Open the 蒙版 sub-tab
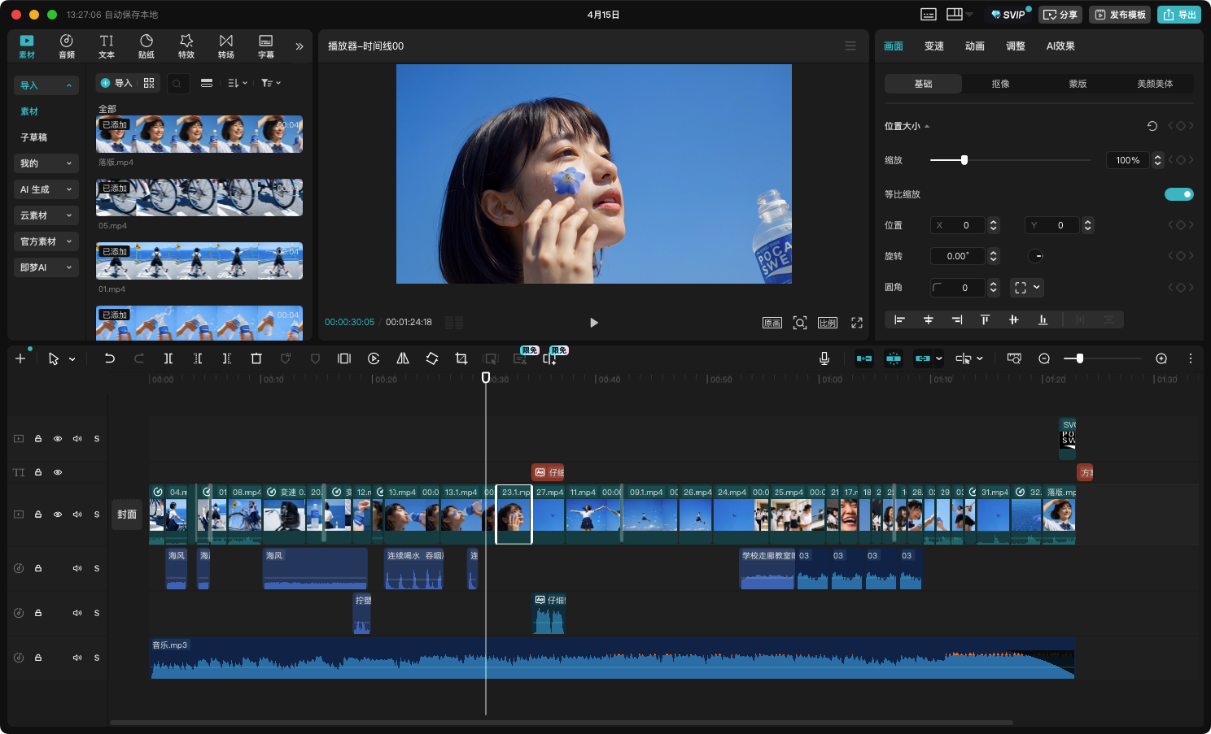The height and width of the screenshot is (734, 1211). pos(1078,84)
